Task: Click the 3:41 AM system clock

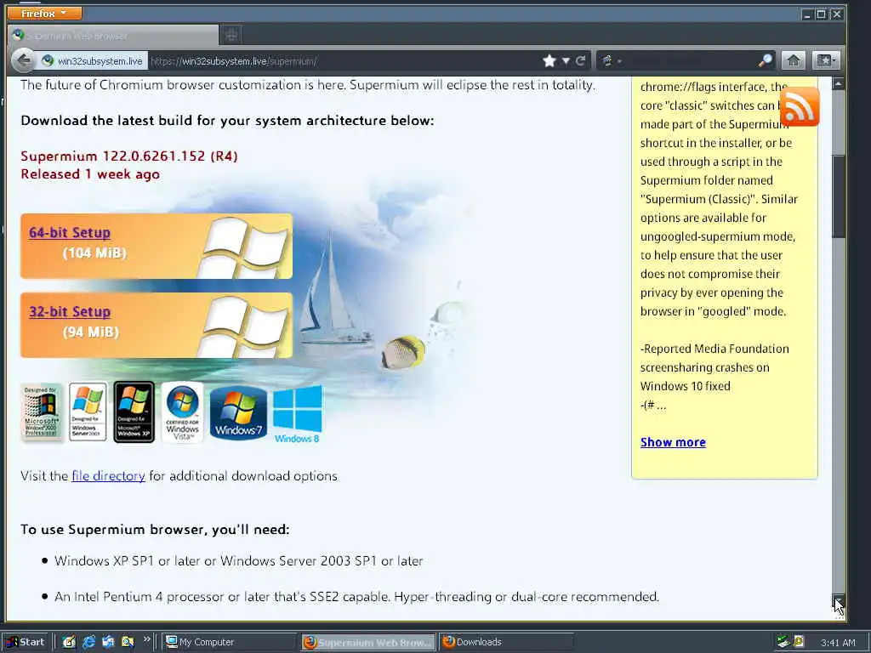Action: point(838,643)
